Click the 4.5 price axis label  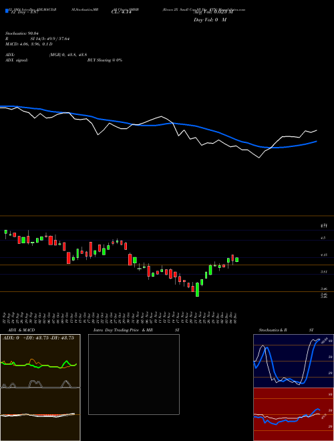323,238
